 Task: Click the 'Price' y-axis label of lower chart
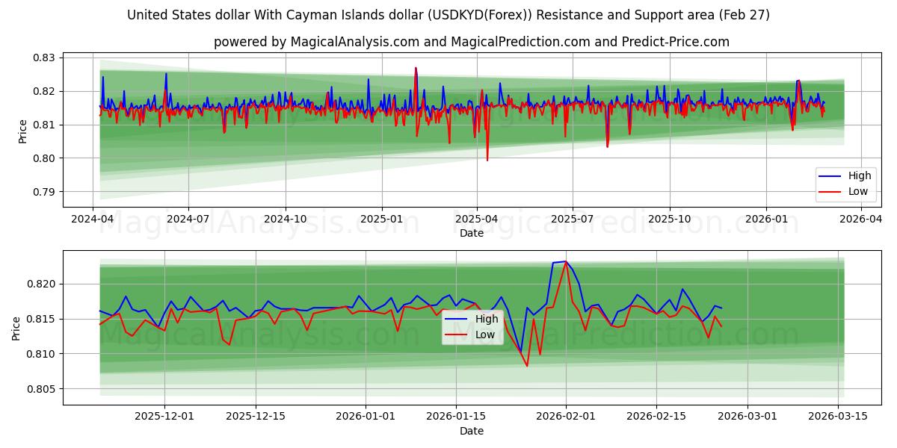click(x=16, y=328)
